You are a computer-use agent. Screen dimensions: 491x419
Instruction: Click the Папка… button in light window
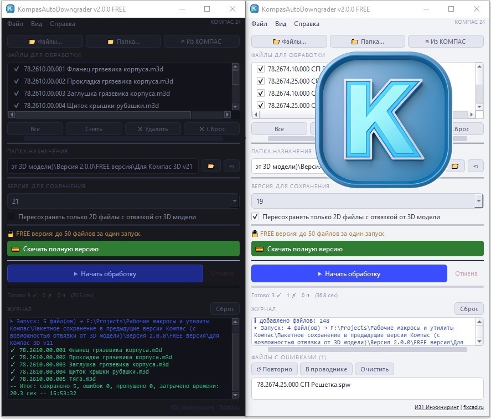[x=368, y=42]
